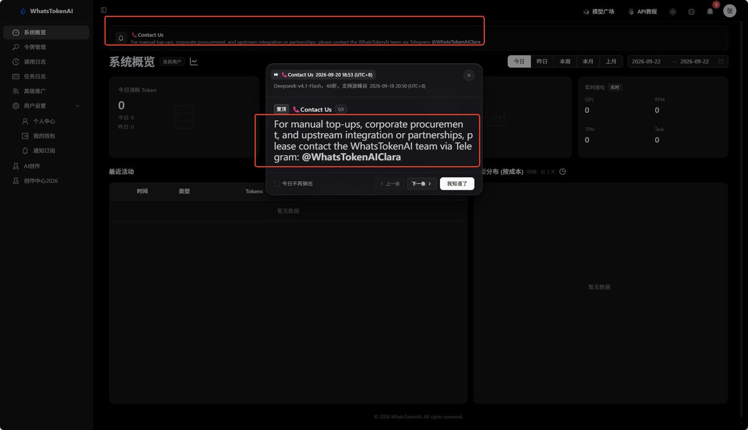Open AI创作 in the sidebar
Screen dimensions: 748x430
tap(46, 166)
